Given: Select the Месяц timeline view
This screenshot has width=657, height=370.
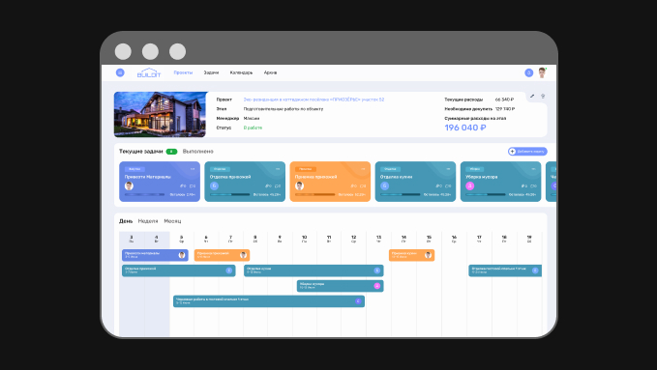Looking at the screenshot, I should pos(172,221).
